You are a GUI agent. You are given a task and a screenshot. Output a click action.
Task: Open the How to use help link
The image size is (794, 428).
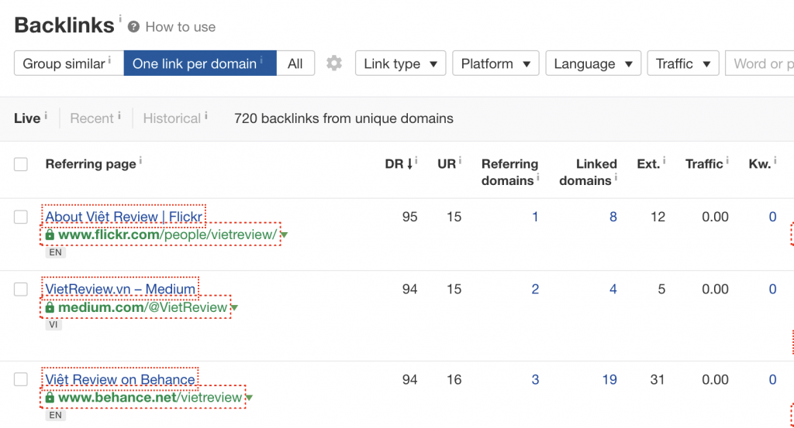pyautogui.click(x=180, y=27)
